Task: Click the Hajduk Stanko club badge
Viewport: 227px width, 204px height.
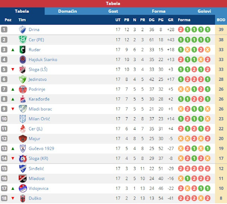Action: tap(23, 60)
